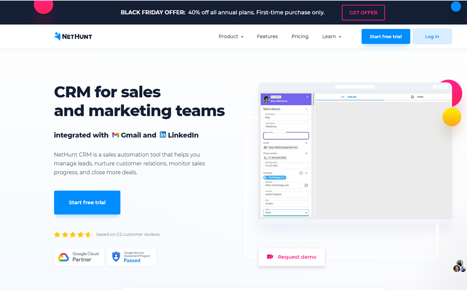Click the City field London
This screenshot has height=290, width=467.
point(286,203)
